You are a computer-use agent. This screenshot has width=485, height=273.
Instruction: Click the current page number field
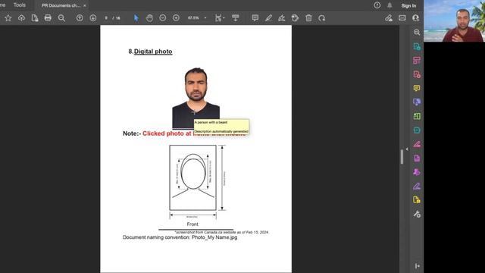[106, 18]
